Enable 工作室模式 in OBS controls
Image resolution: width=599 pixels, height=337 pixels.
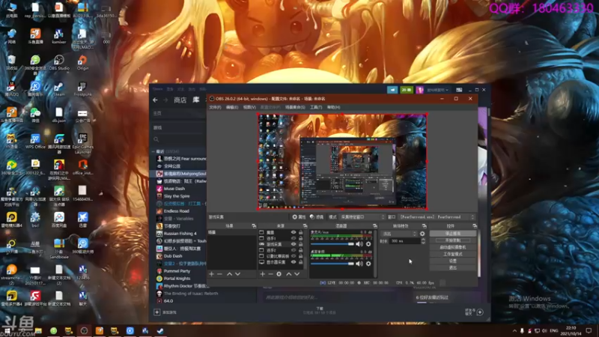click(453, 254)
